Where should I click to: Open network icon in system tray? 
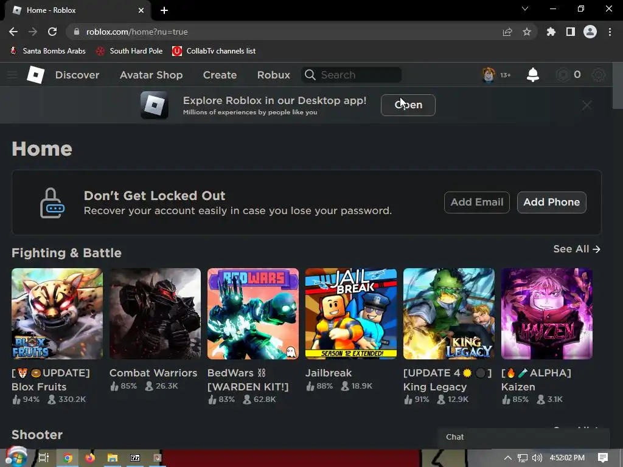tap(523, 458)
